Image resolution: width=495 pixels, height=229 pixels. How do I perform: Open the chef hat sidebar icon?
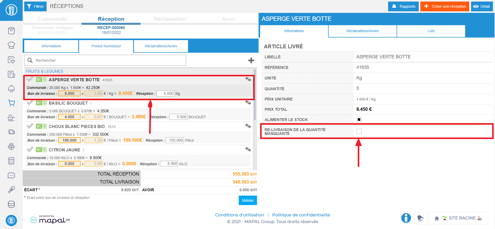(11, 45)
